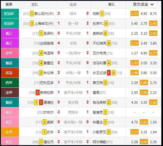Screen dimensions: 163x146
Task: Click the 半球/一球 handicap for 布伦特
Action: click(x=73, y=73)
